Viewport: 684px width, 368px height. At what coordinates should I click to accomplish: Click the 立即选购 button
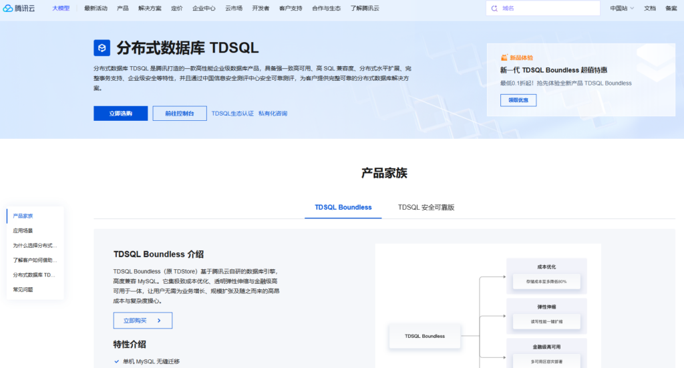pos(120,114)
